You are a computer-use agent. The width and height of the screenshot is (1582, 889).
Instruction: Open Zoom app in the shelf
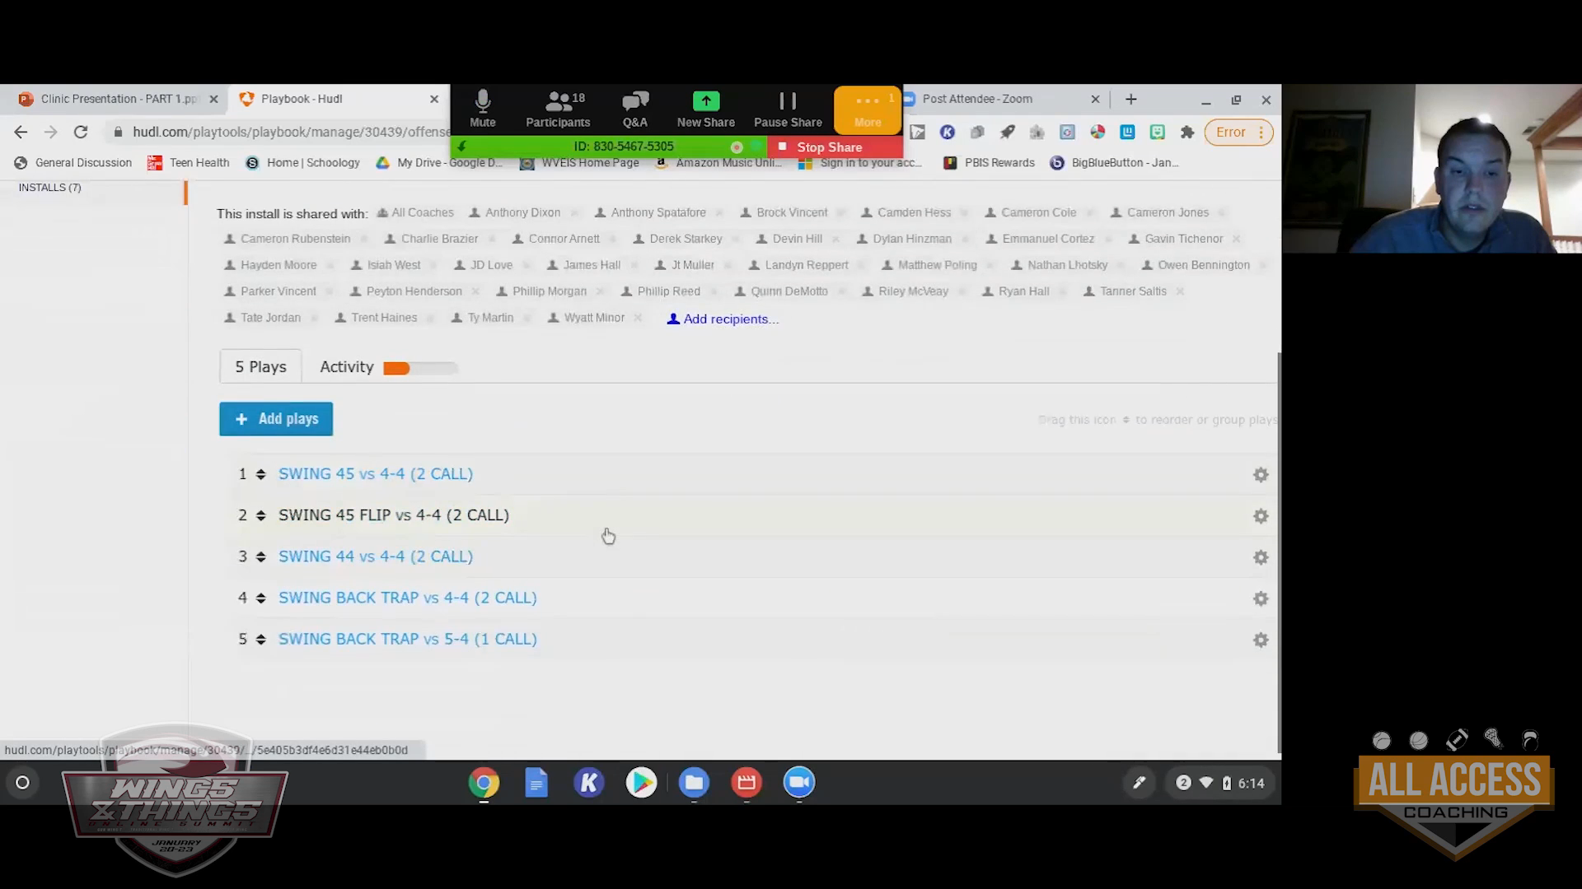[798, 783]
